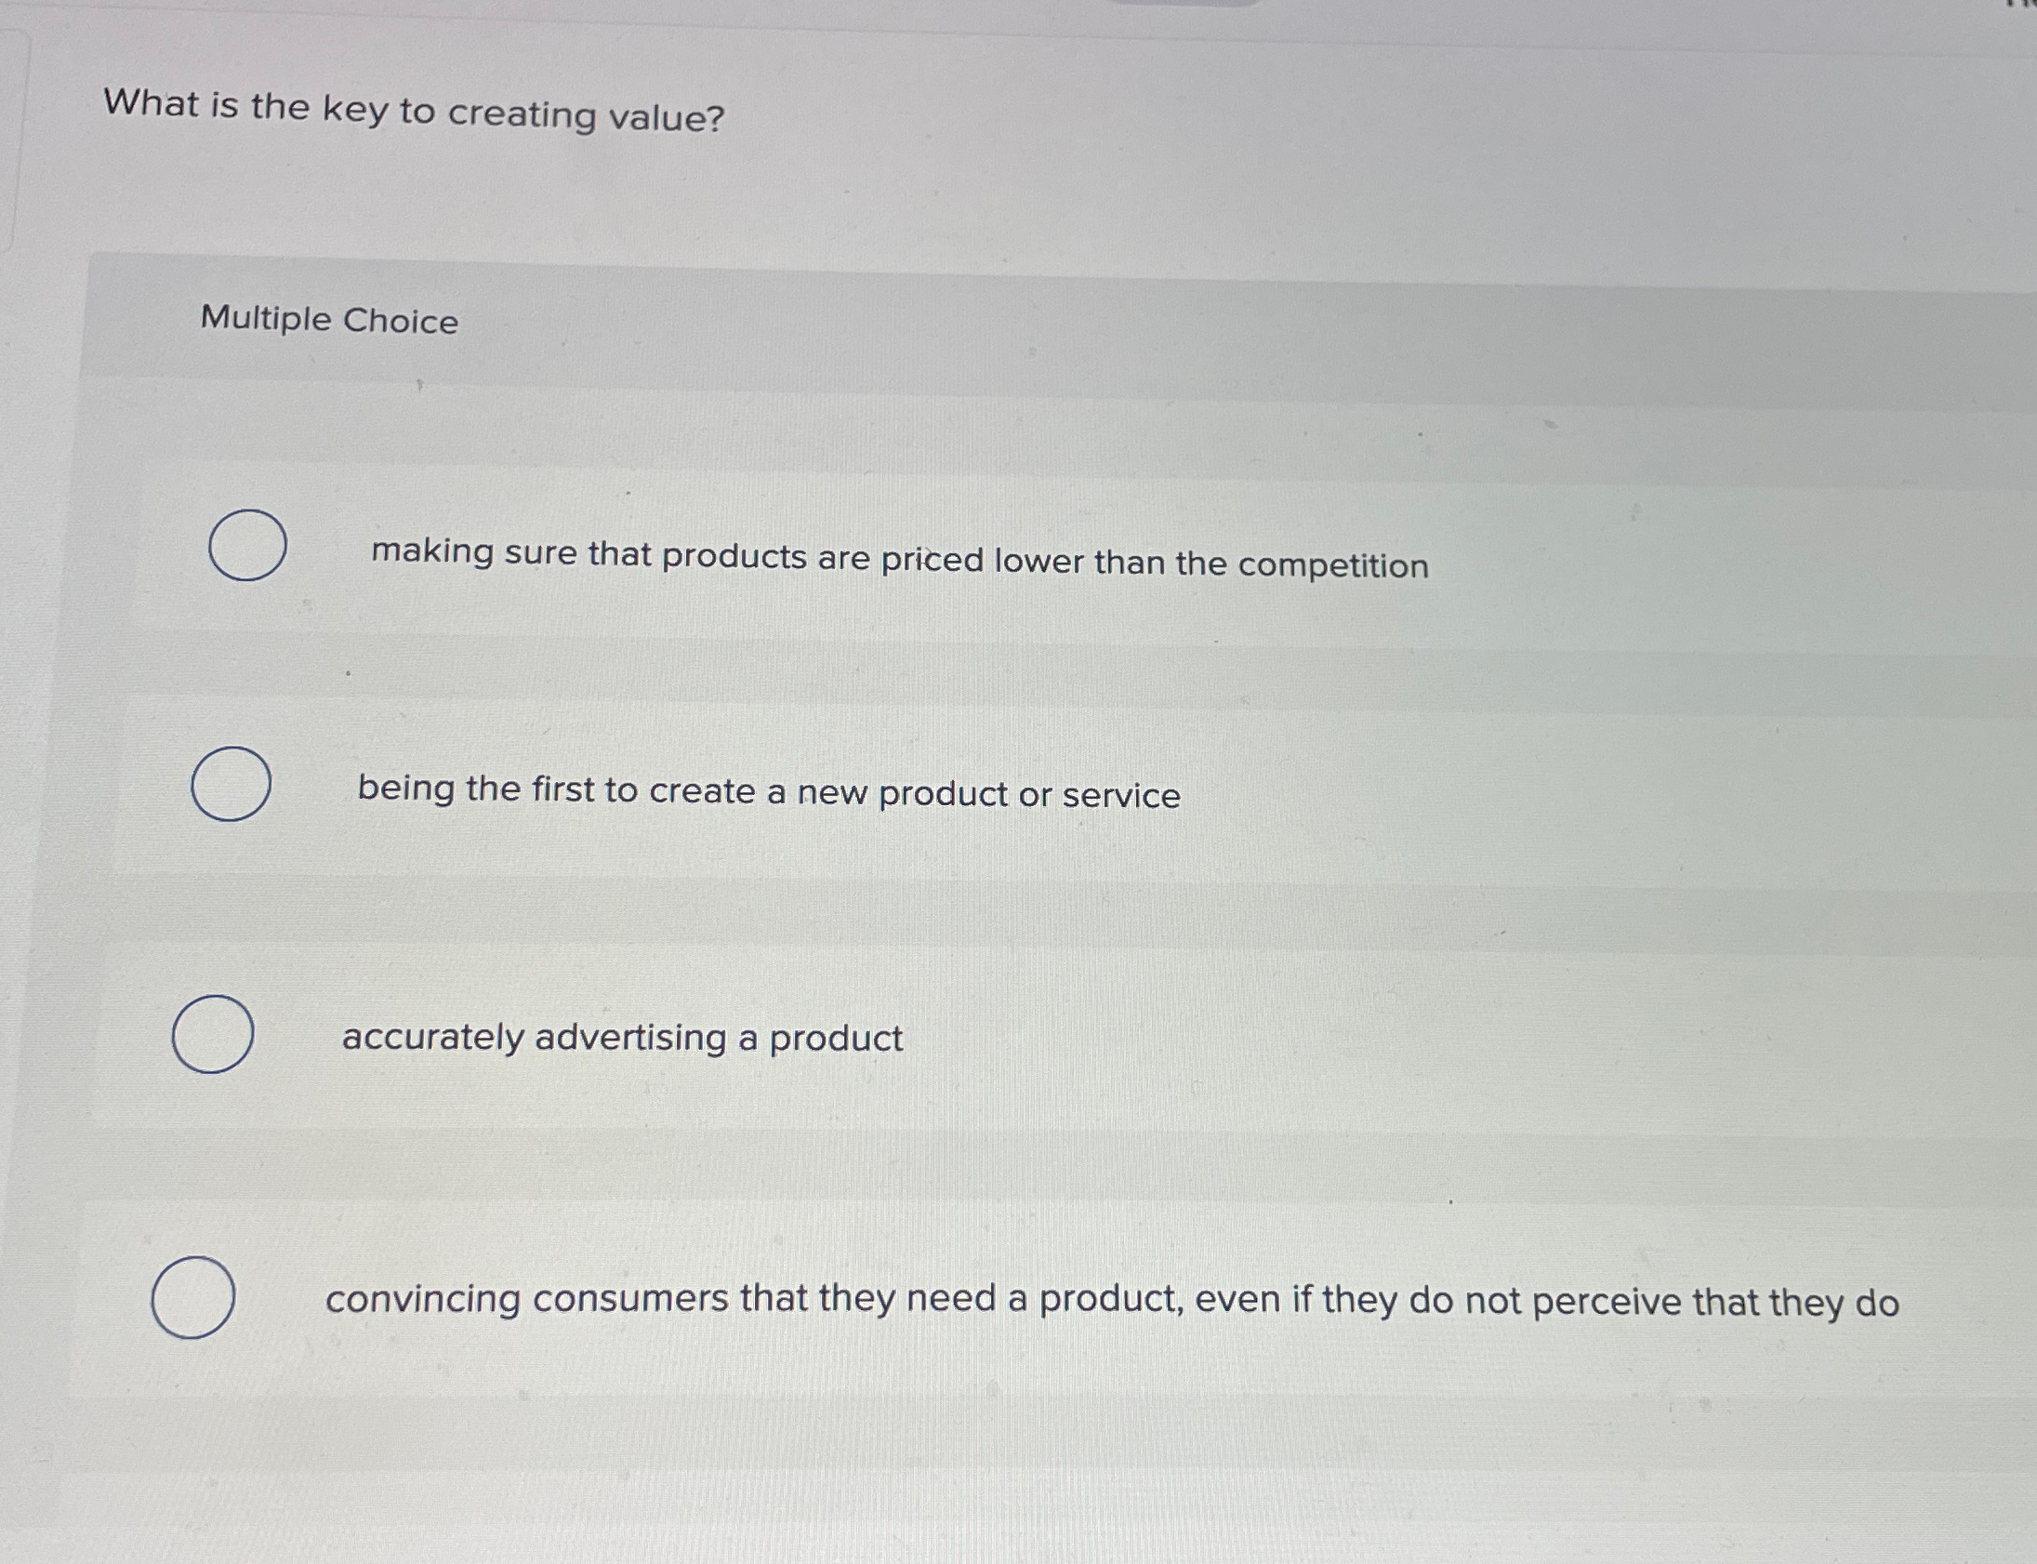The width and height of the screenshot is (2037, 1564).
Task: Click the Multiple Choice label
Action: (x=328, y=321)
